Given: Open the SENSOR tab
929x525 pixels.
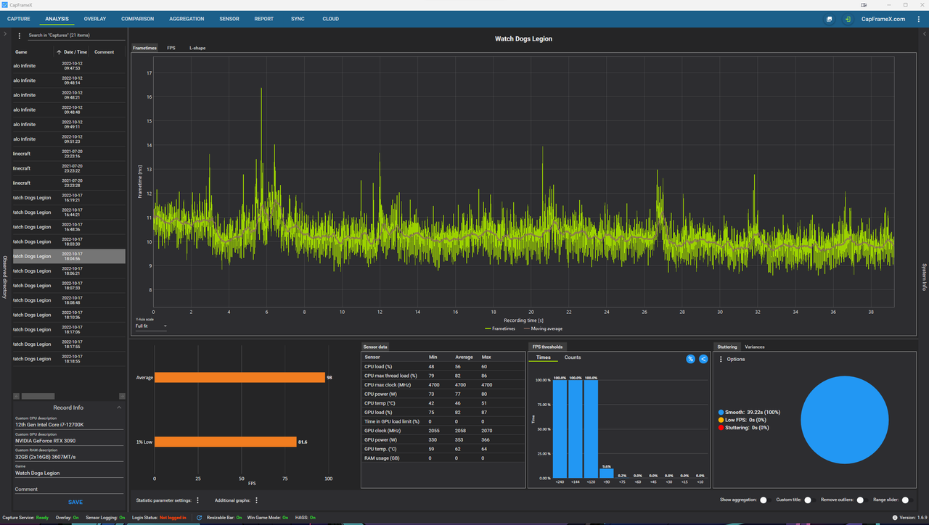Looking at the screenshot, I should point(229,19).
